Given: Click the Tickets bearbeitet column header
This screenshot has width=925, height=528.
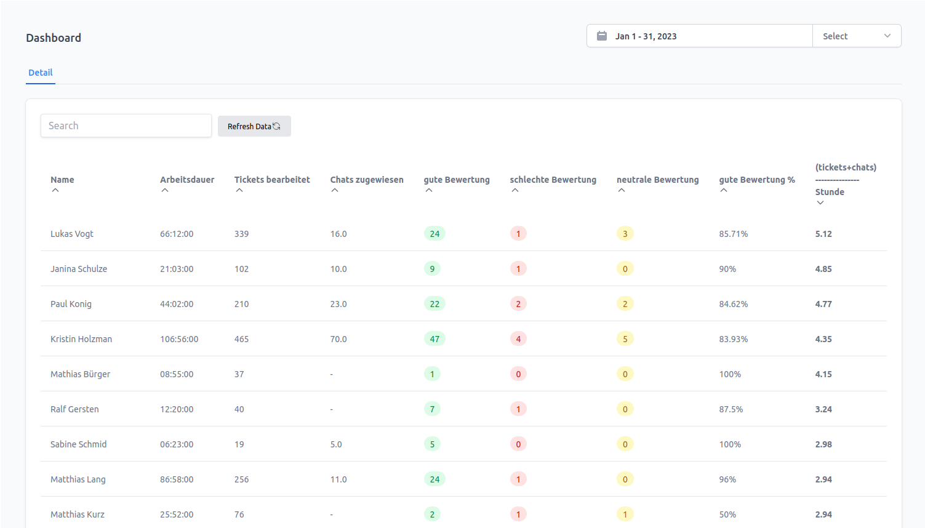Looking at the screenshot, I should 272,180.
